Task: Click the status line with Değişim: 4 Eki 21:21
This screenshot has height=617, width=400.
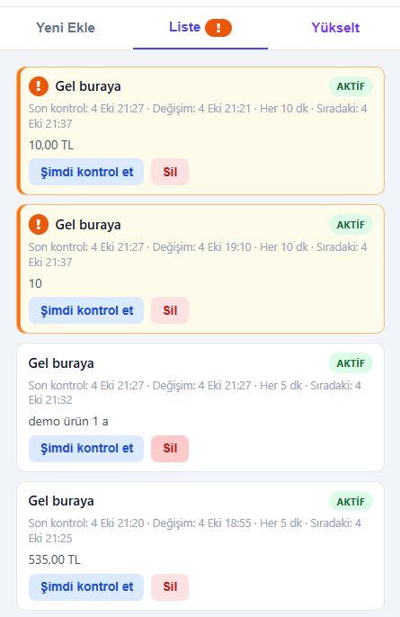Action: (198, 116)
